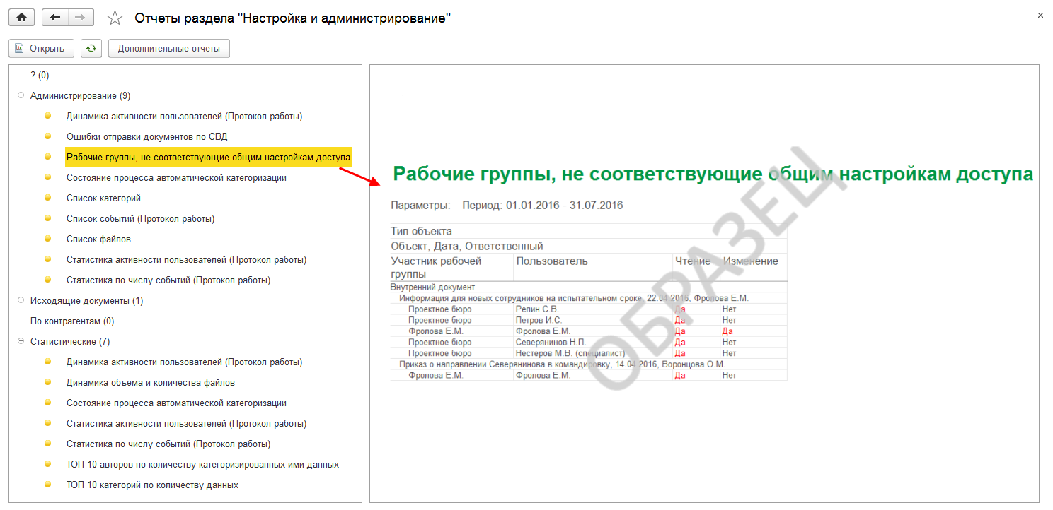This screenshot has width=1053, height=510.
Task: Select По контрагентам (0) row
Action: tap(72, 321)
